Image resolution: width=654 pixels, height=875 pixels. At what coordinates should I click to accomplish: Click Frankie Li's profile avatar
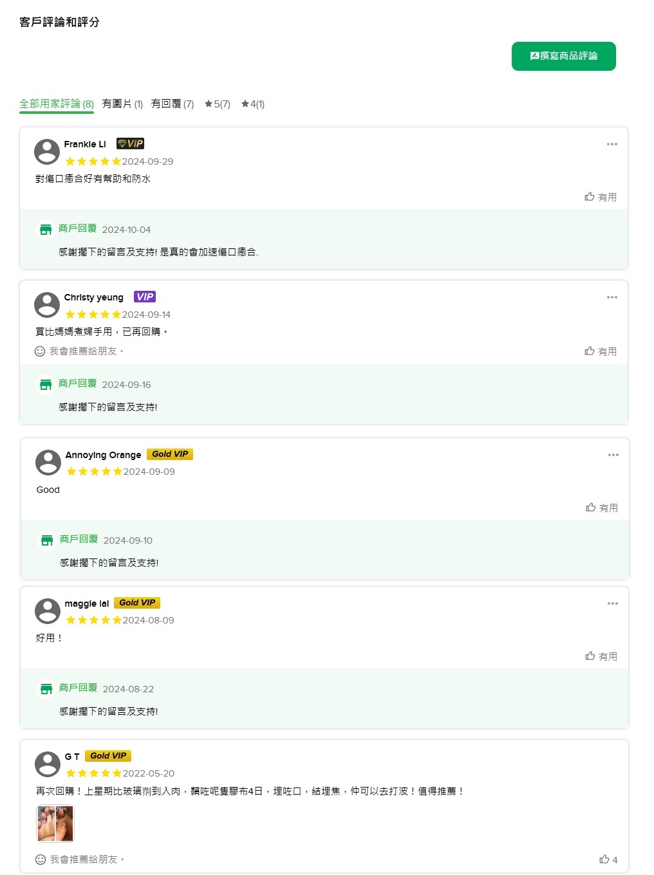coord(47,152)
